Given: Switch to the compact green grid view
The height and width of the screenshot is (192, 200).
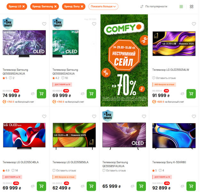Looking at the screenshot, I should point(181,6).
